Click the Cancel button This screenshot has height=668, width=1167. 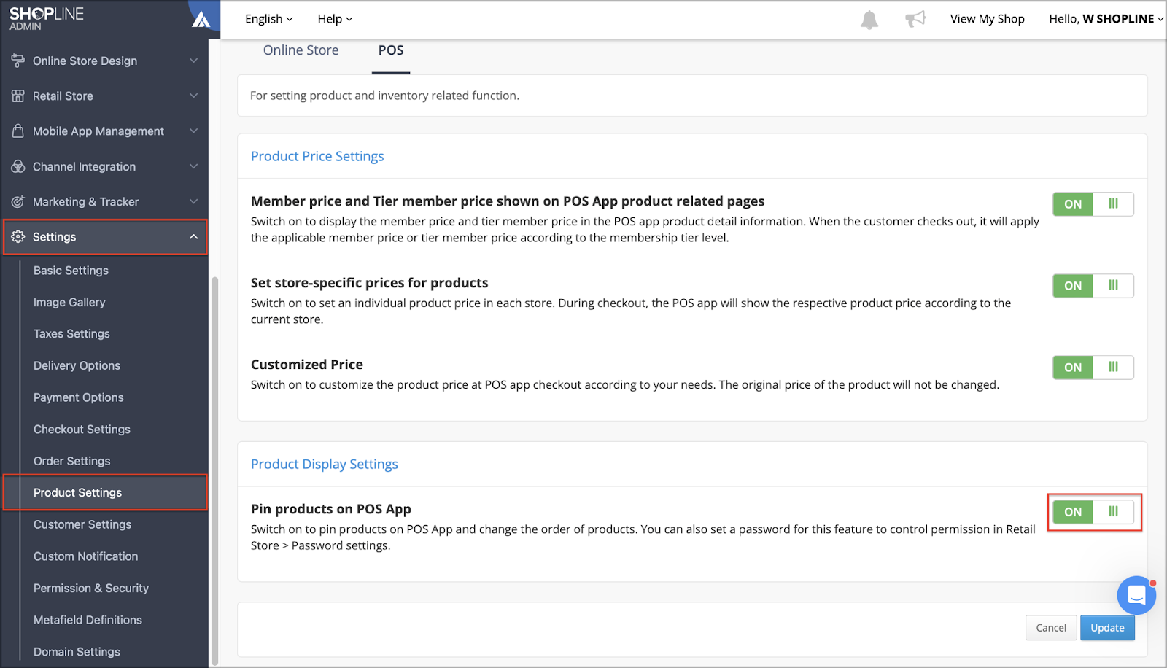(1051, 628)
